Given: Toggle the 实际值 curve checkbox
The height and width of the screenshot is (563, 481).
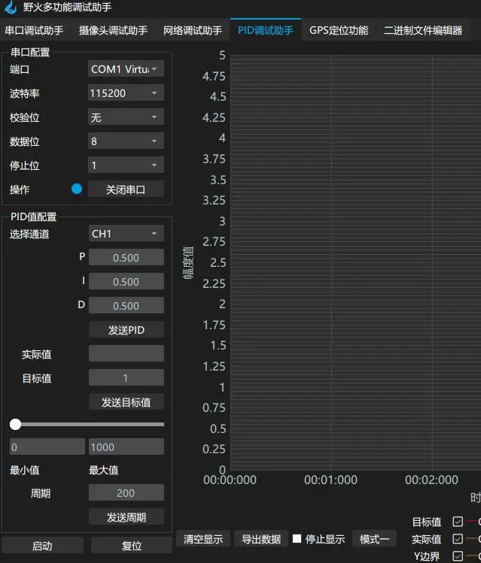Looking at the screenshot, I should (458, 539).
